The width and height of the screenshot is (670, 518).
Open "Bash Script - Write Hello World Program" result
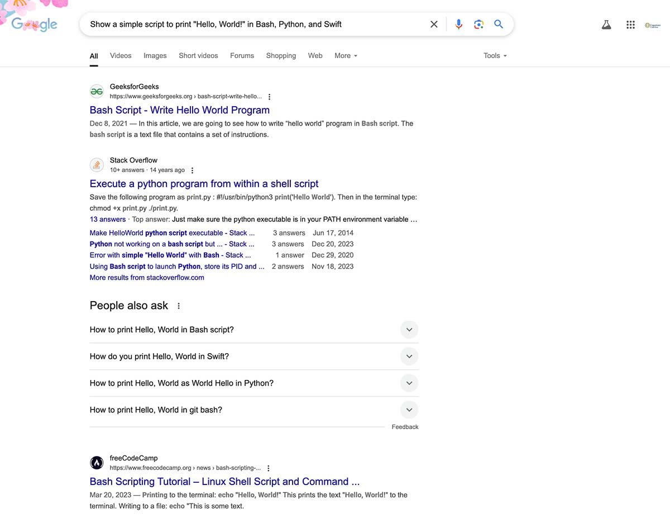click(x=179, y=110)
